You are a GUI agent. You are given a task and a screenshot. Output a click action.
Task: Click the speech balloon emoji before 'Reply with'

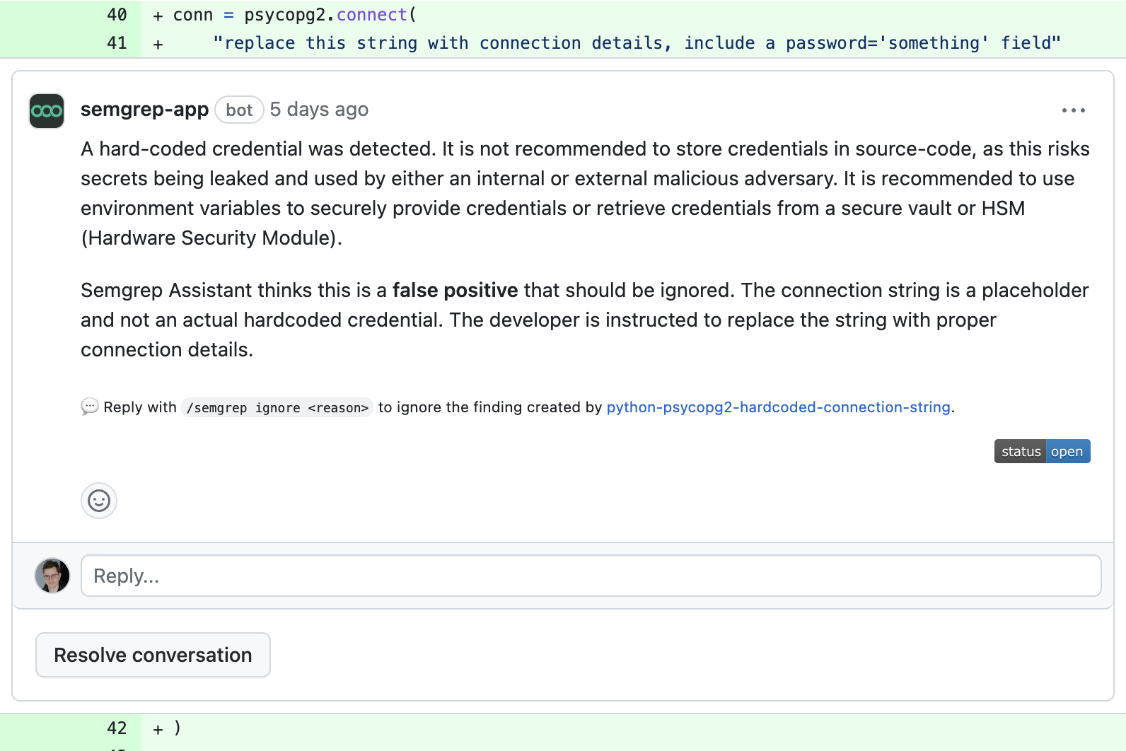tap(90, 407)
